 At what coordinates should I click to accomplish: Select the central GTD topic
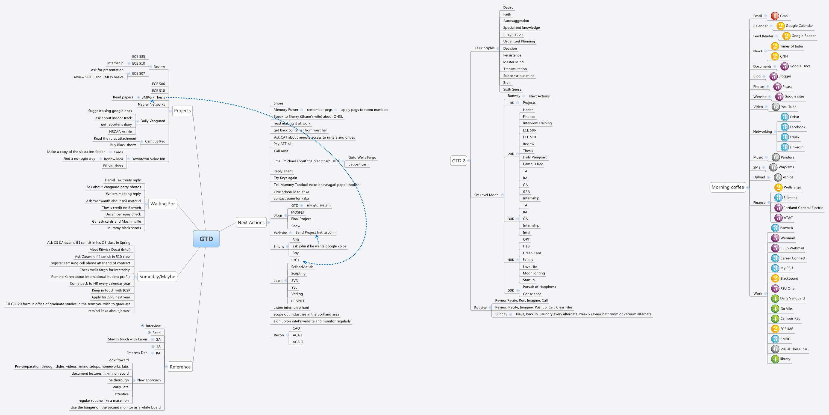click(x=206, y=239)
